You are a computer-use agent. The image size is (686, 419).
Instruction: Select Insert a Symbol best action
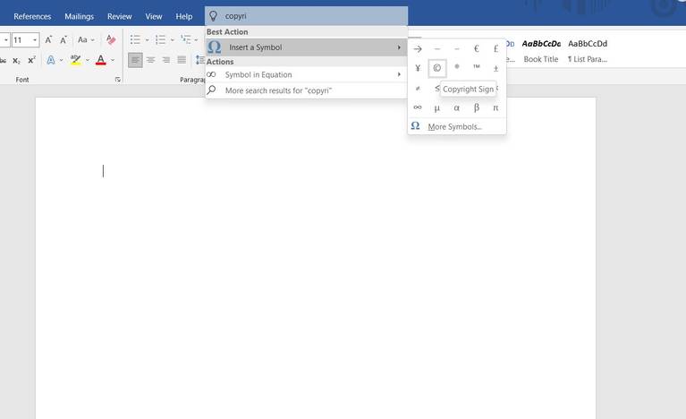click(306, 47)
